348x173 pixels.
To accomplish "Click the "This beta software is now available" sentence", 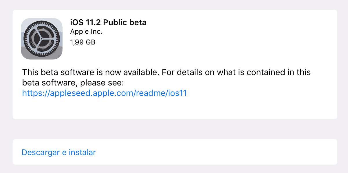I will click(x=91, y=72).
